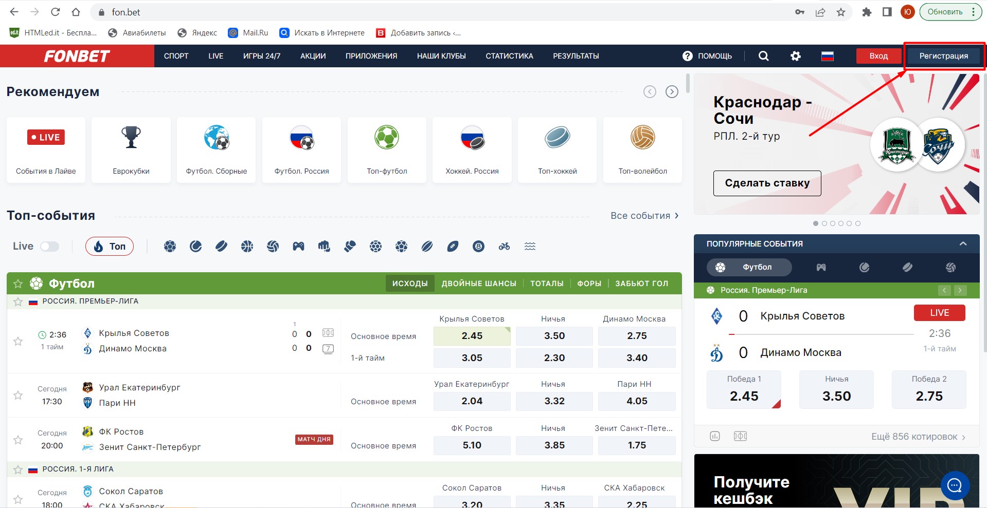Collapse the Популярные события panel
The width and height of the screenshot is (987, 508).
[x=963, y=244]
